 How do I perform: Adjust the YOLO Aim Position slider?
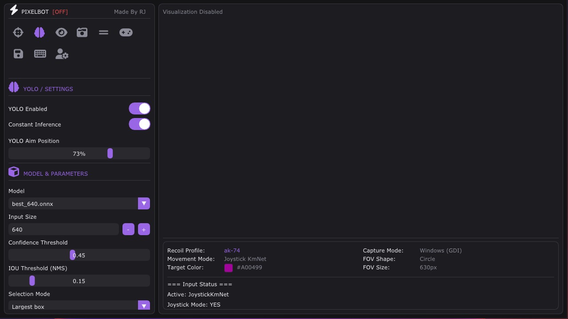79,154
